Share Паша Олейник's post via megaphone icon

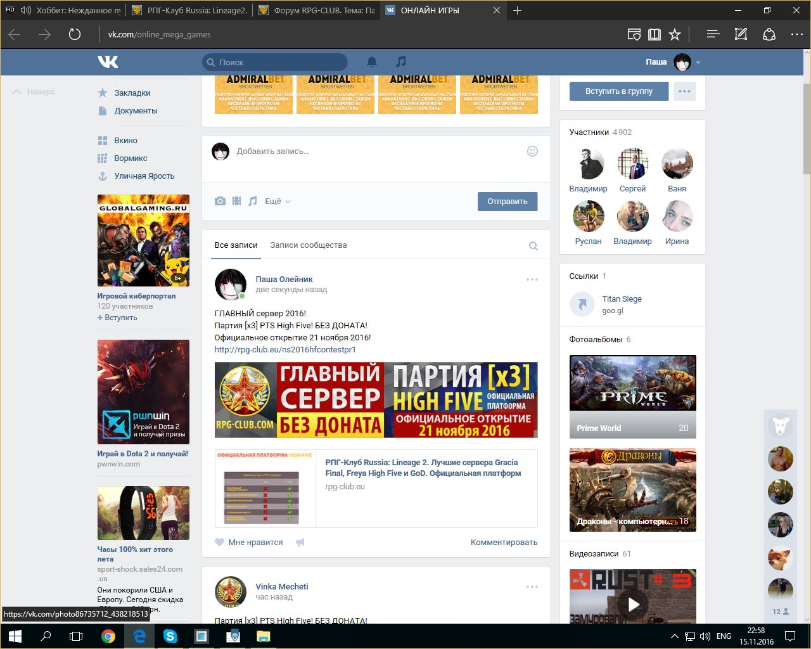300,542
